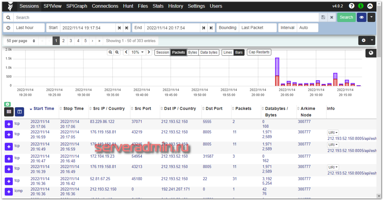
Task: Jump Start time to previous boundary
Action: [119, 28]
